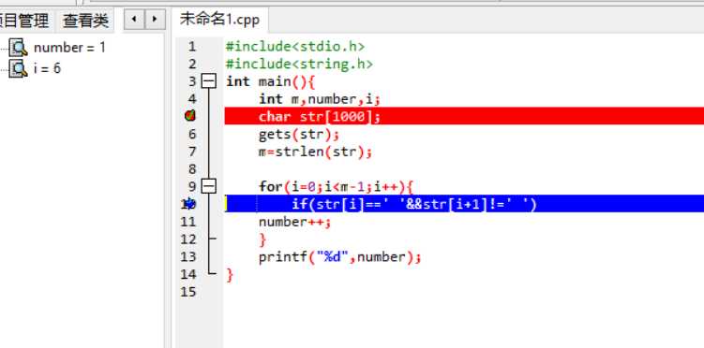Switch to the 项目管理 tab
The image size is (704, 348).
24,21
